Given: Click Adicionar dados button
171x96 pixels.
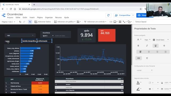Looking at the screenshot, I should [43, 22].
